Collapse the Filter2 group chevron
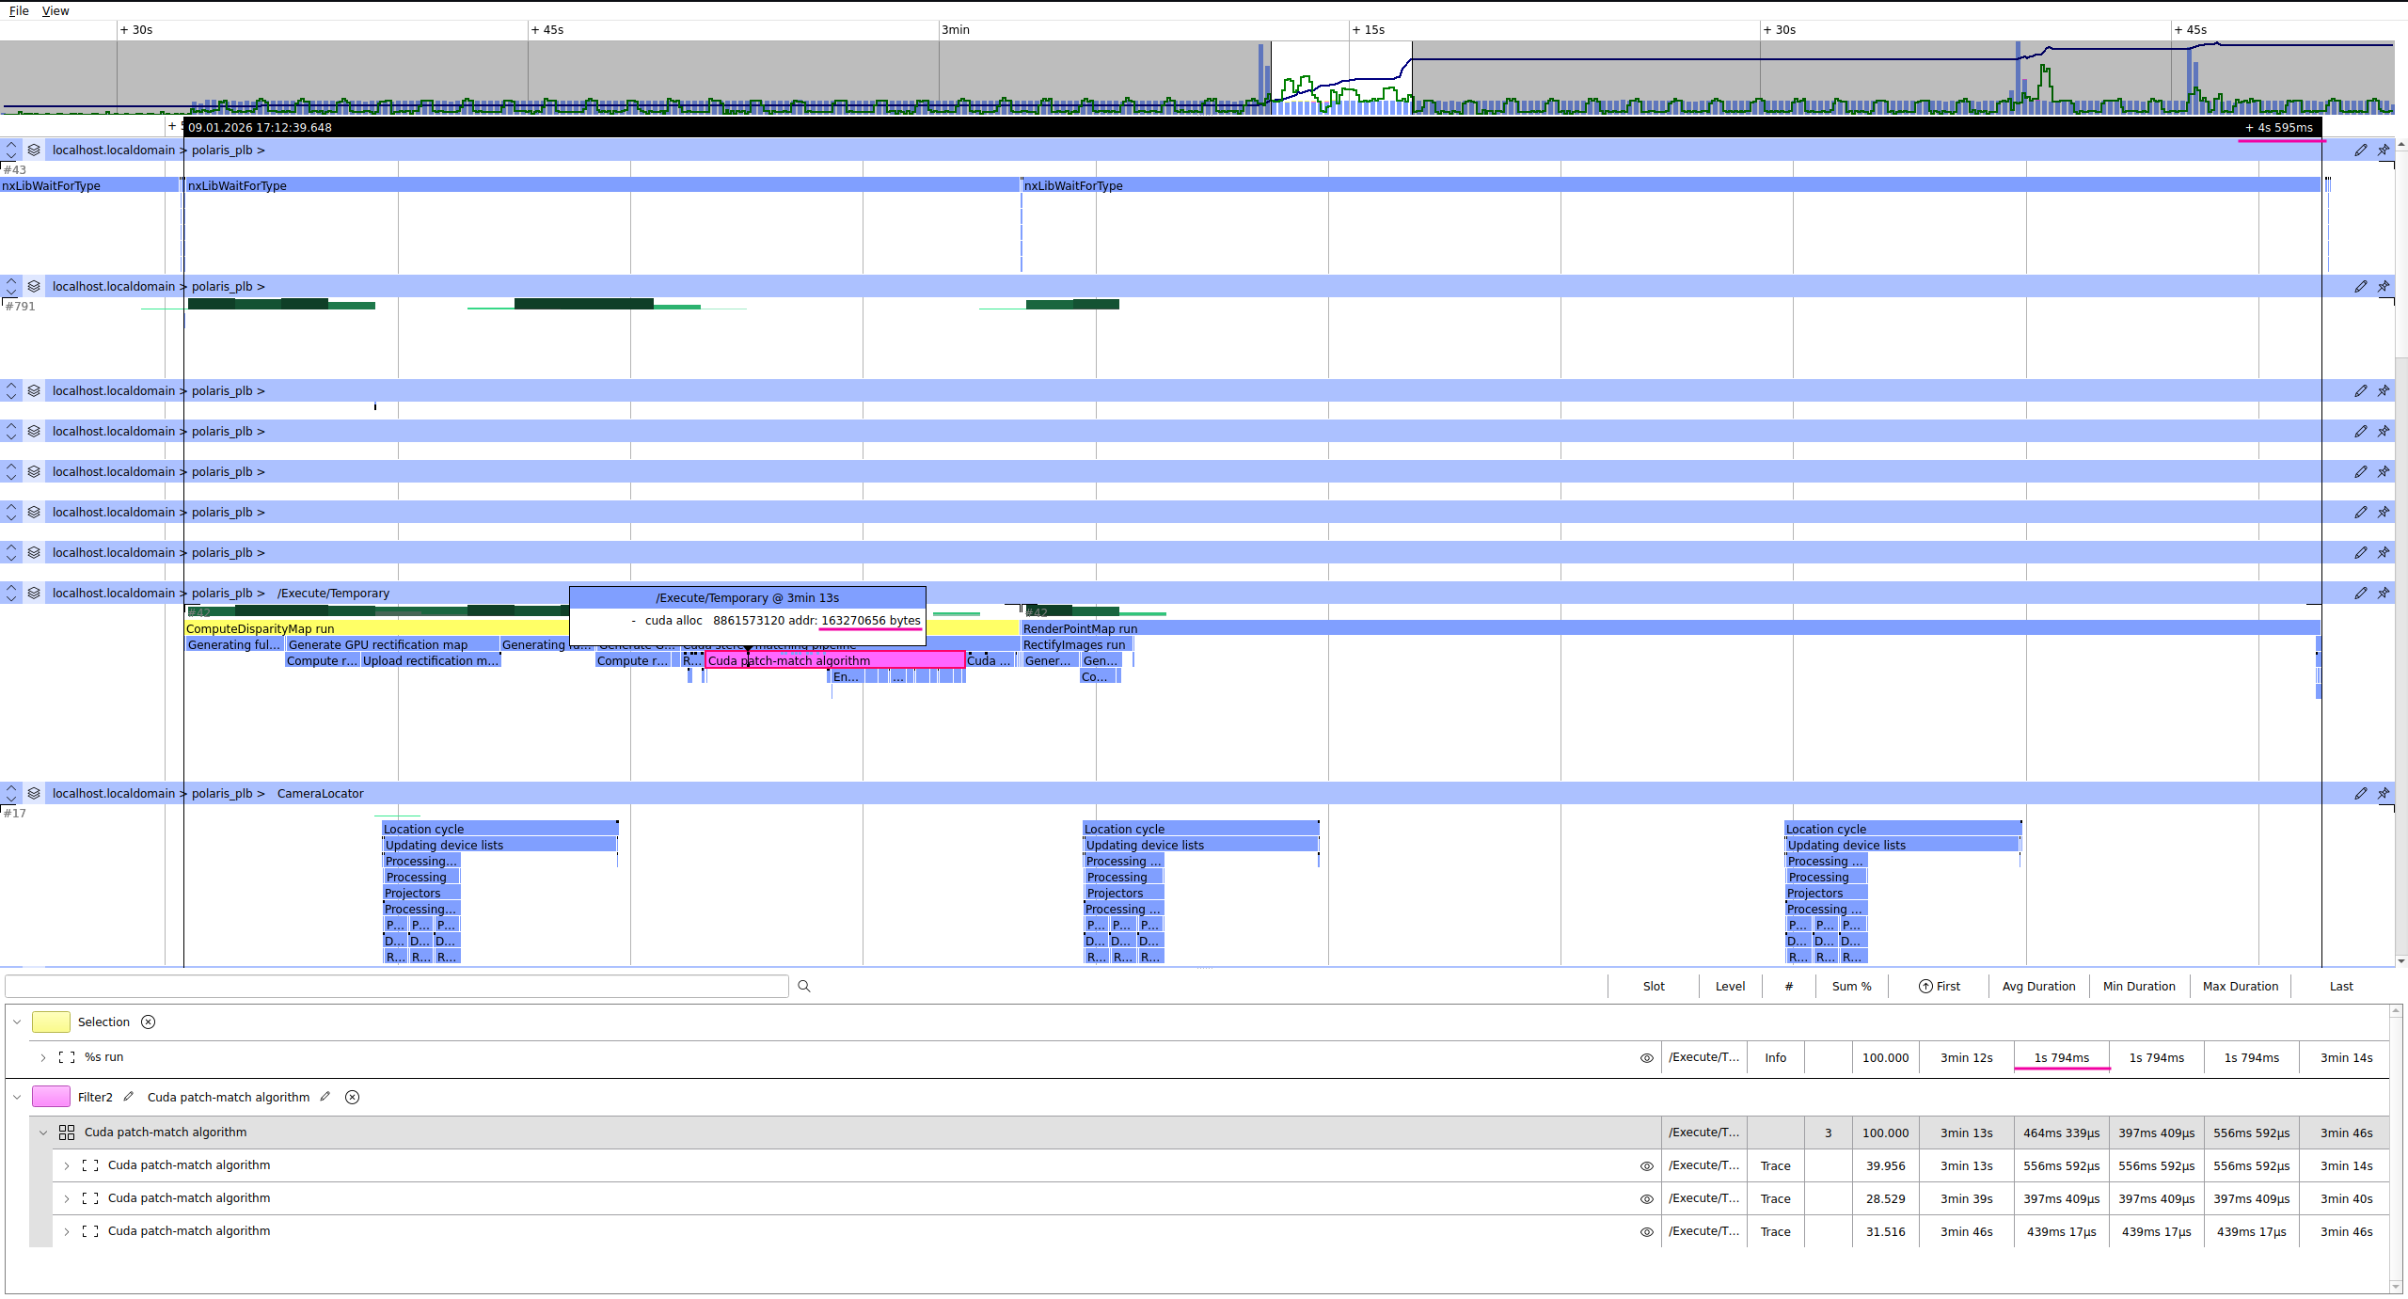 (x=17, y=1097)
